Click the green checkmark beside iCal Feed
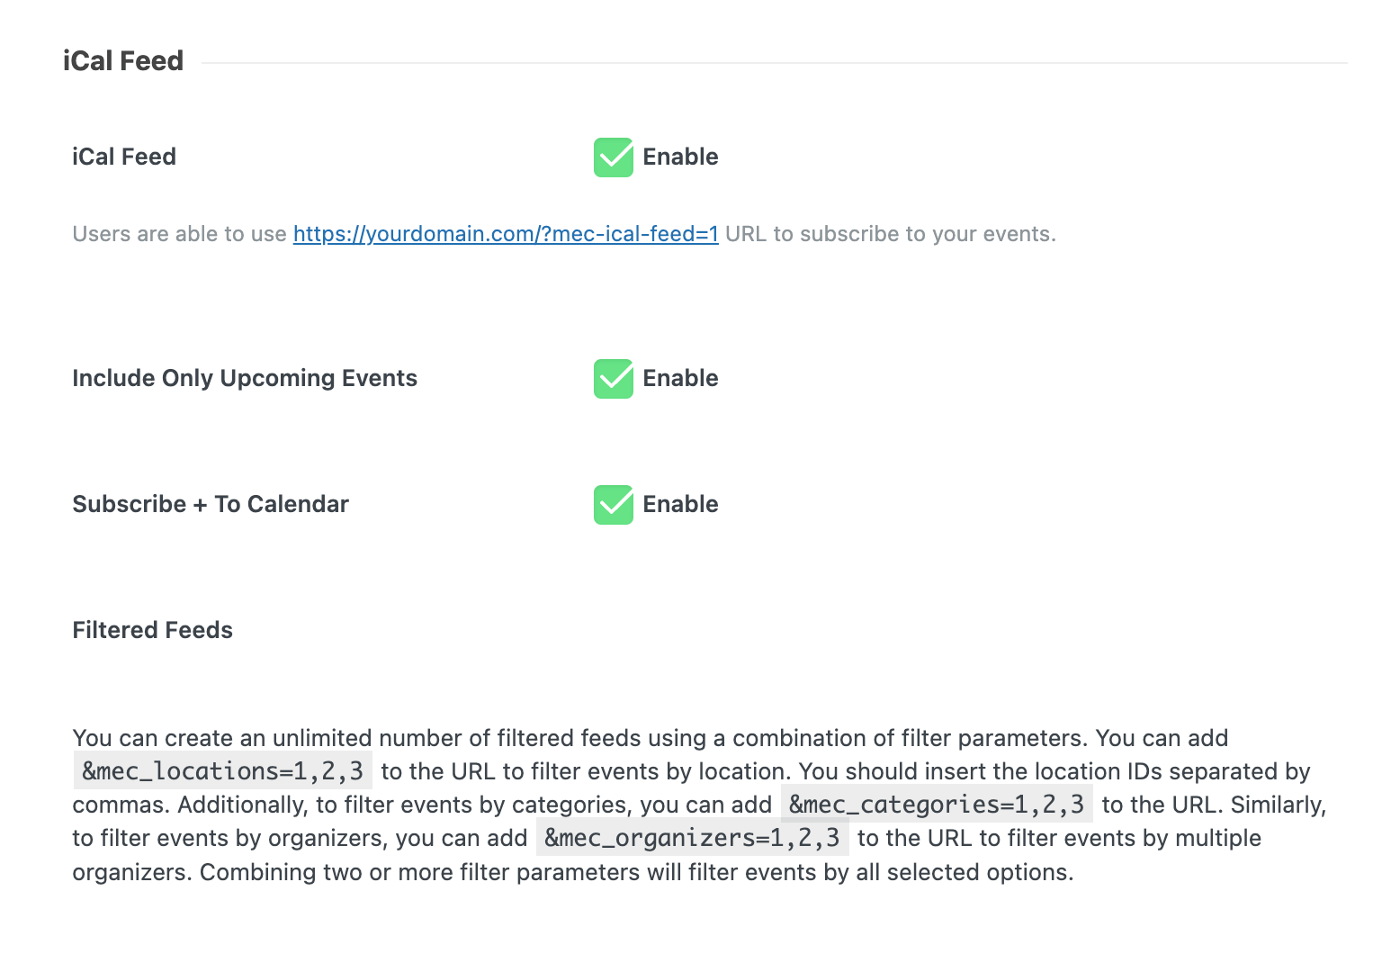The width and height of the screenshot is (1382, 954). (x=613, y=157)
